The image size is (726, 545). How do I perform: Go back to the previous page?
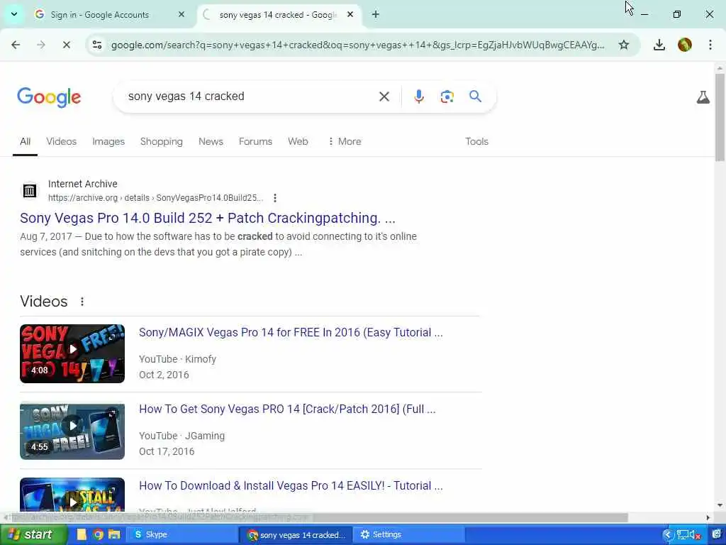point(16,45)
